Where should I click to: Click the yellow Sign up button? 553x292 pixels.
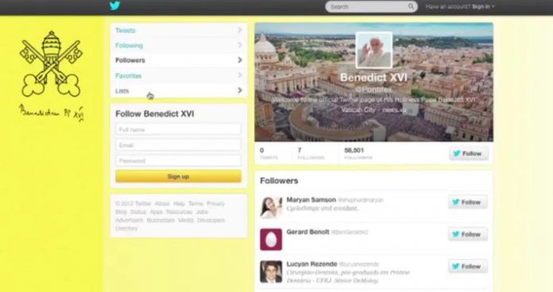click(179, 176)
